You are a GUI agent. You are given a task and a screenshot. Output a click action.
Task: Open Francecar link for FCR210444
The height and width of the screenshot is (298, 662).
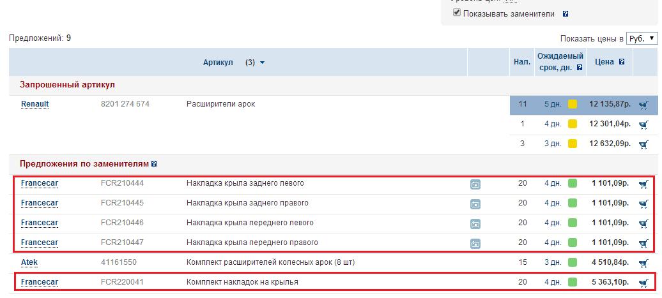tap(40, 183)
